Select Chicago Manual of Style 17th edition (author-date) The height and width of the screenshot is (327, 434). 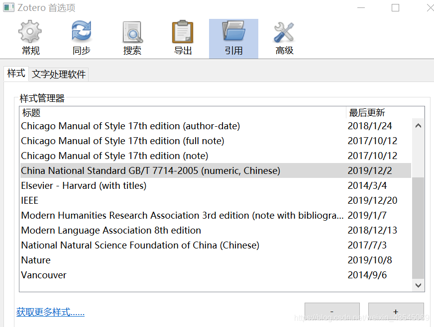pos(216,126)
